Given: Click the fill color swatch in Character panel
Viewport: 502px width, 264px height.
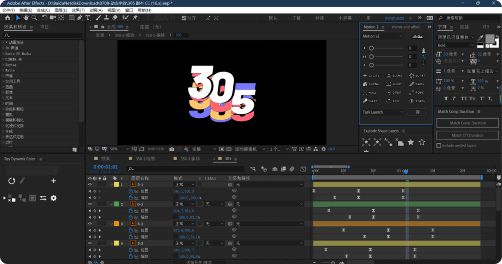Looking at the screenshot, I should 489,39.
